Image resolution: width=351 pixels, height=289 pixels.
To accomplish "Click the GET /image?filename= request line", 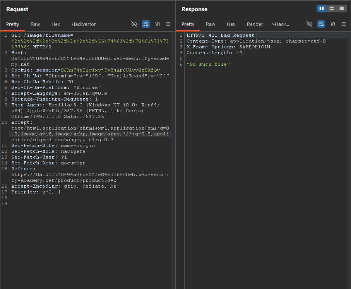I will coord(42,35).
